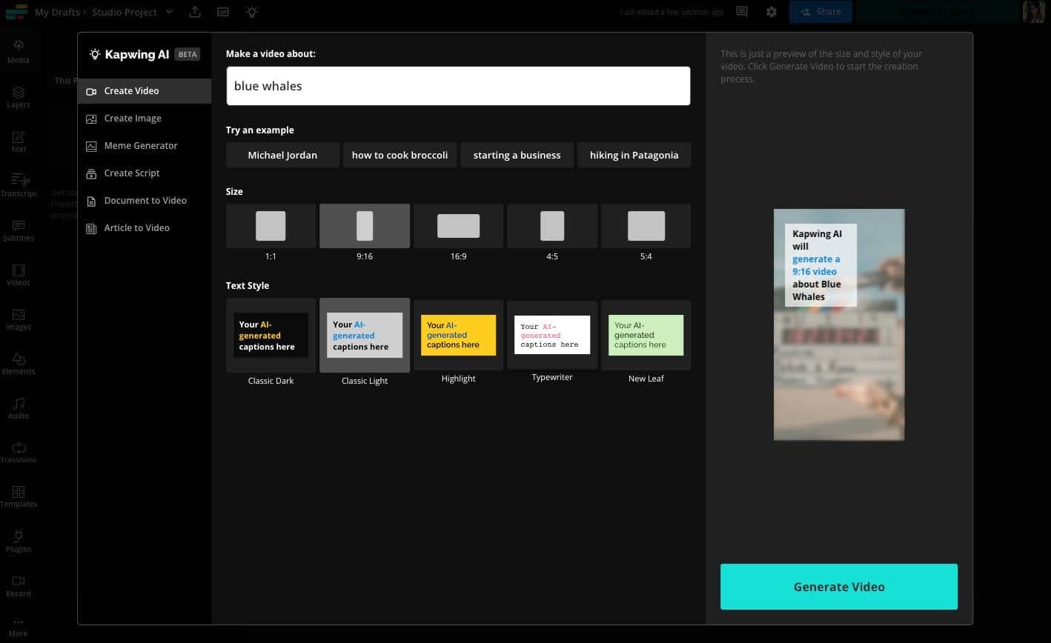Select Create Video in the AI menu

tap(145, 91)
